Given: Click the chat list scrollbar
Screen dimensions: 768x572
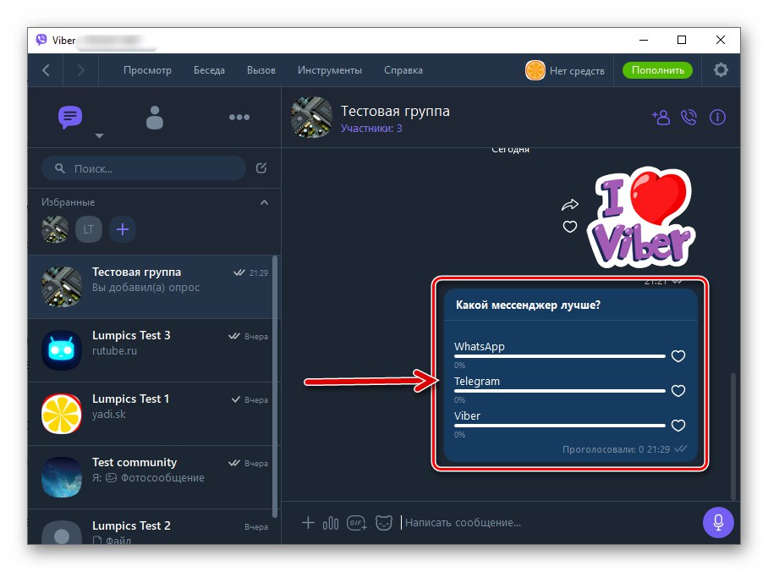Looking at the screenshot, I should click(x=275, y=386).
